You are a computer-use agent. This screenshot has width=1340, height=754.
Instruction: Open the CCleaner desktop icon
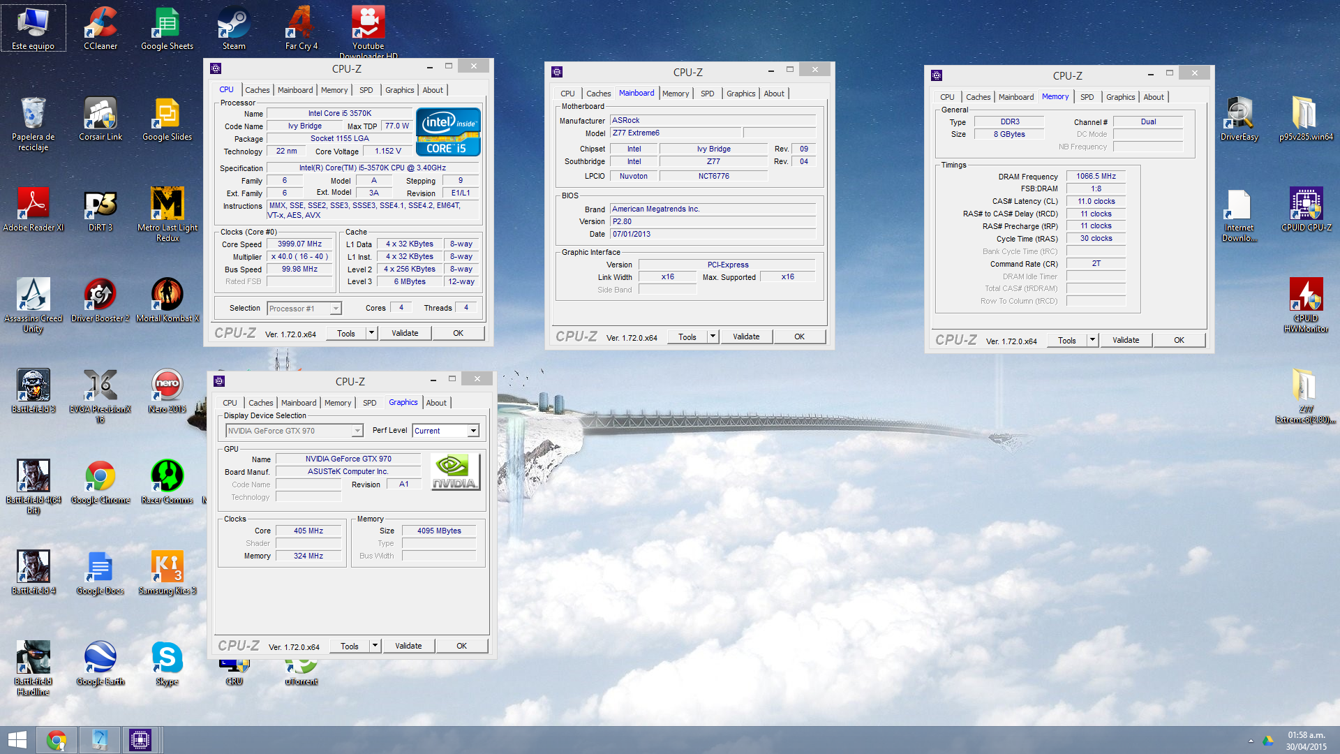pyautogui.click(x=100, y=28)
